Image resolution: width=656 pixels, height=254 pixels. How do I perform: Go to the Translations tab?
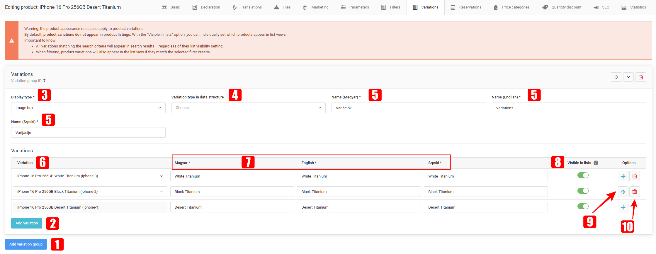click(x=247, y=7)
